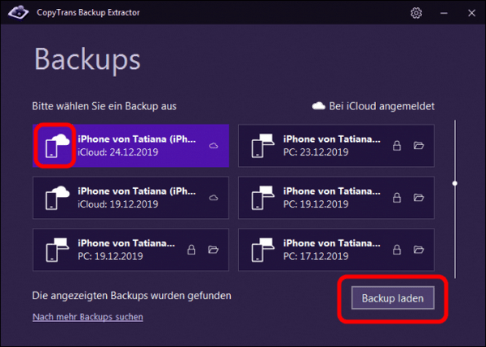The image size is (486, 347).
Task: Click the 'Backup laden' button
Action: tap(393, 298)
